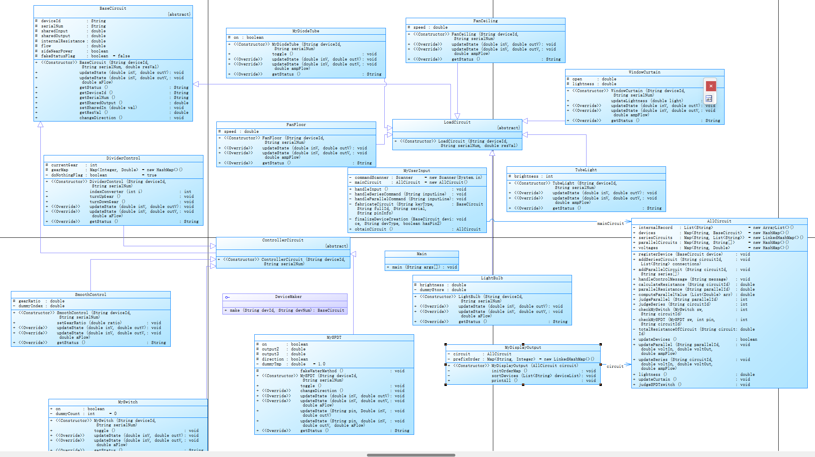
Task: Select the FanFloor class header
Action: click(x=296, y=125)
